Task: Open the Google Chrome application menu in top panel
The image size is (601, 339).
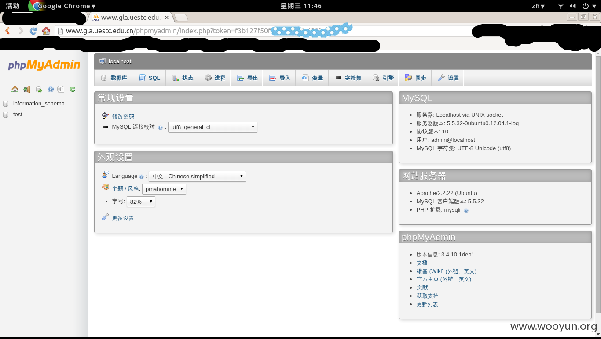Action: pos(62,6)
